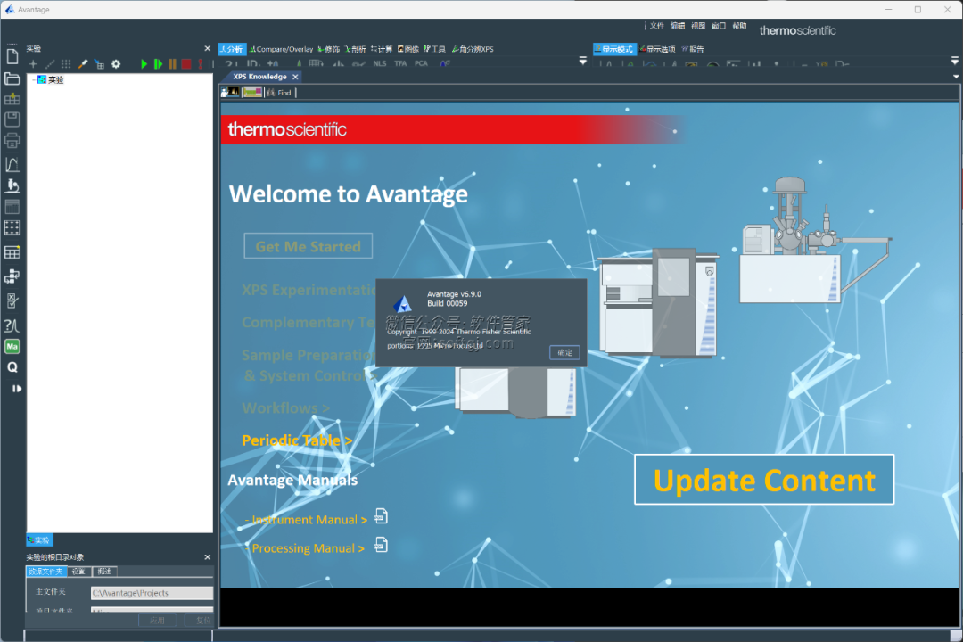Image resolution: width=963 pixels, height=642 pixels.
Task: Collapse the 实验 tree root node
Action: [x=34, y=80]
